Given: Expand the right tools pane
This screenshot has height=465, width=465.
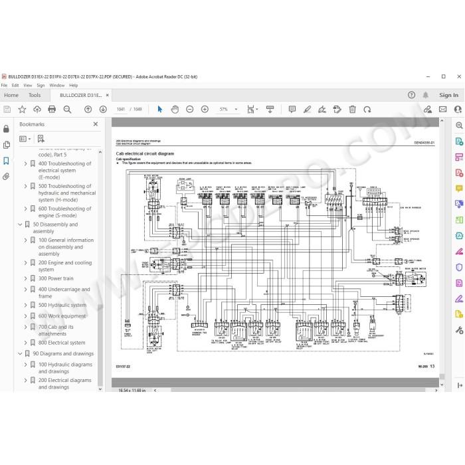Looking at the screenshot, I should pyautogui.click(x=460, y=385).
